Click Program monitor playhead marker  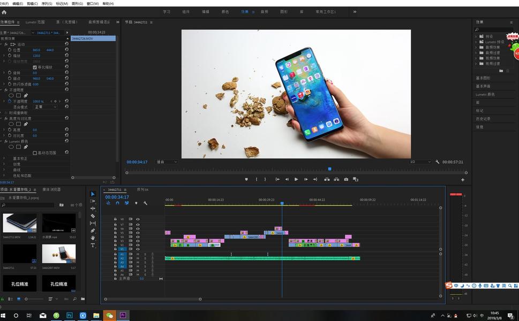(330, 169)
